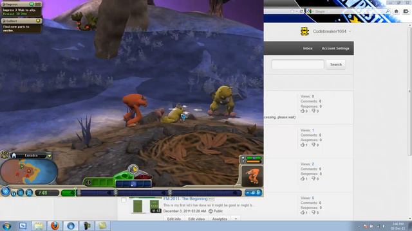This screenshot has height=231, width=412.
Task: Click the Codebreaker1004 channel avatar
Action: (304, 31)
